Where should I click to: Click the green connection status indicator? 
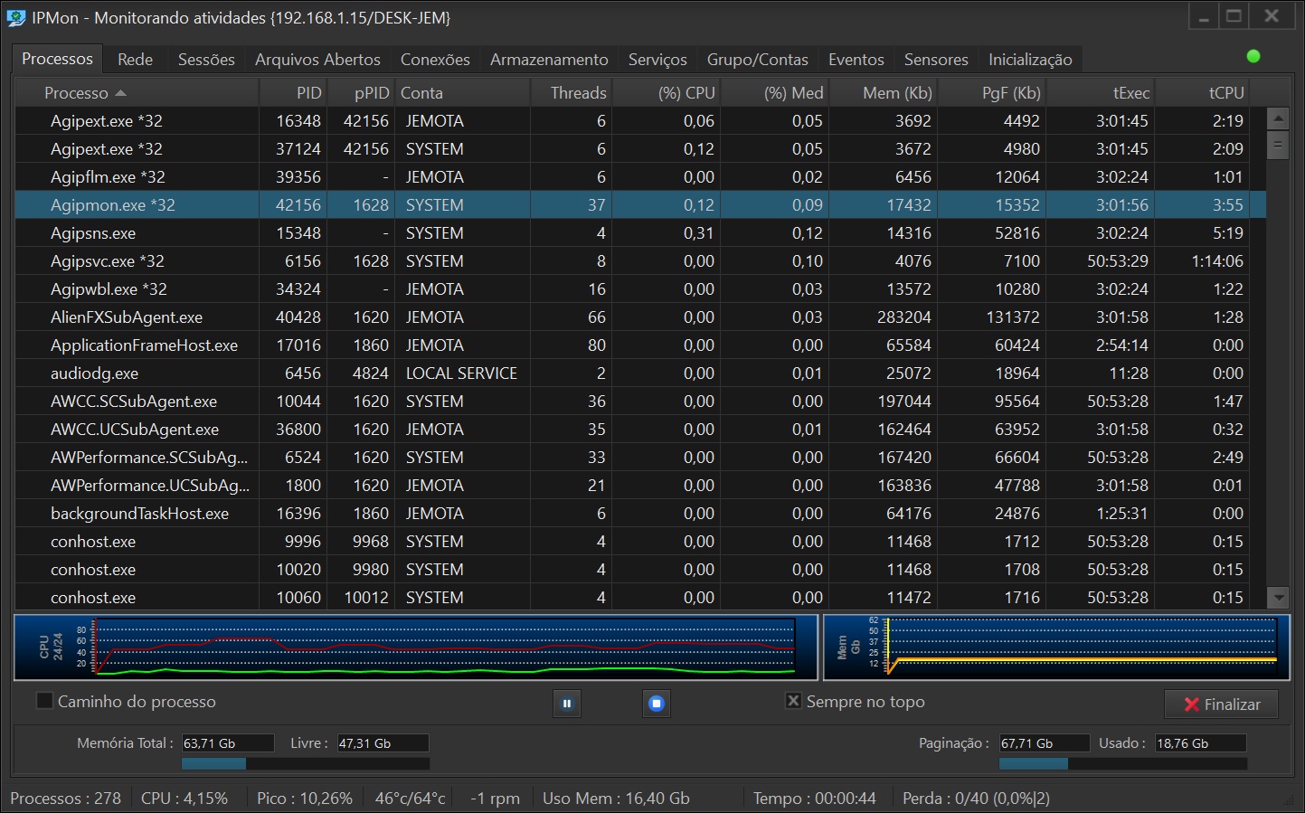pos(1253,56)
